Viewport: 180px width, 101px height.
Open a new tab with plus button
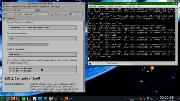[37, 10]
